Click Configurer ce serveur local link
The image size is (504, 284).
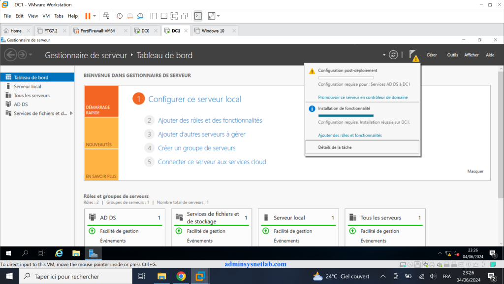point(194,99)
